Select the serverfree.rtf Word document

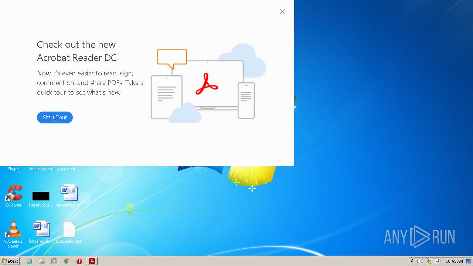[69, 196]
